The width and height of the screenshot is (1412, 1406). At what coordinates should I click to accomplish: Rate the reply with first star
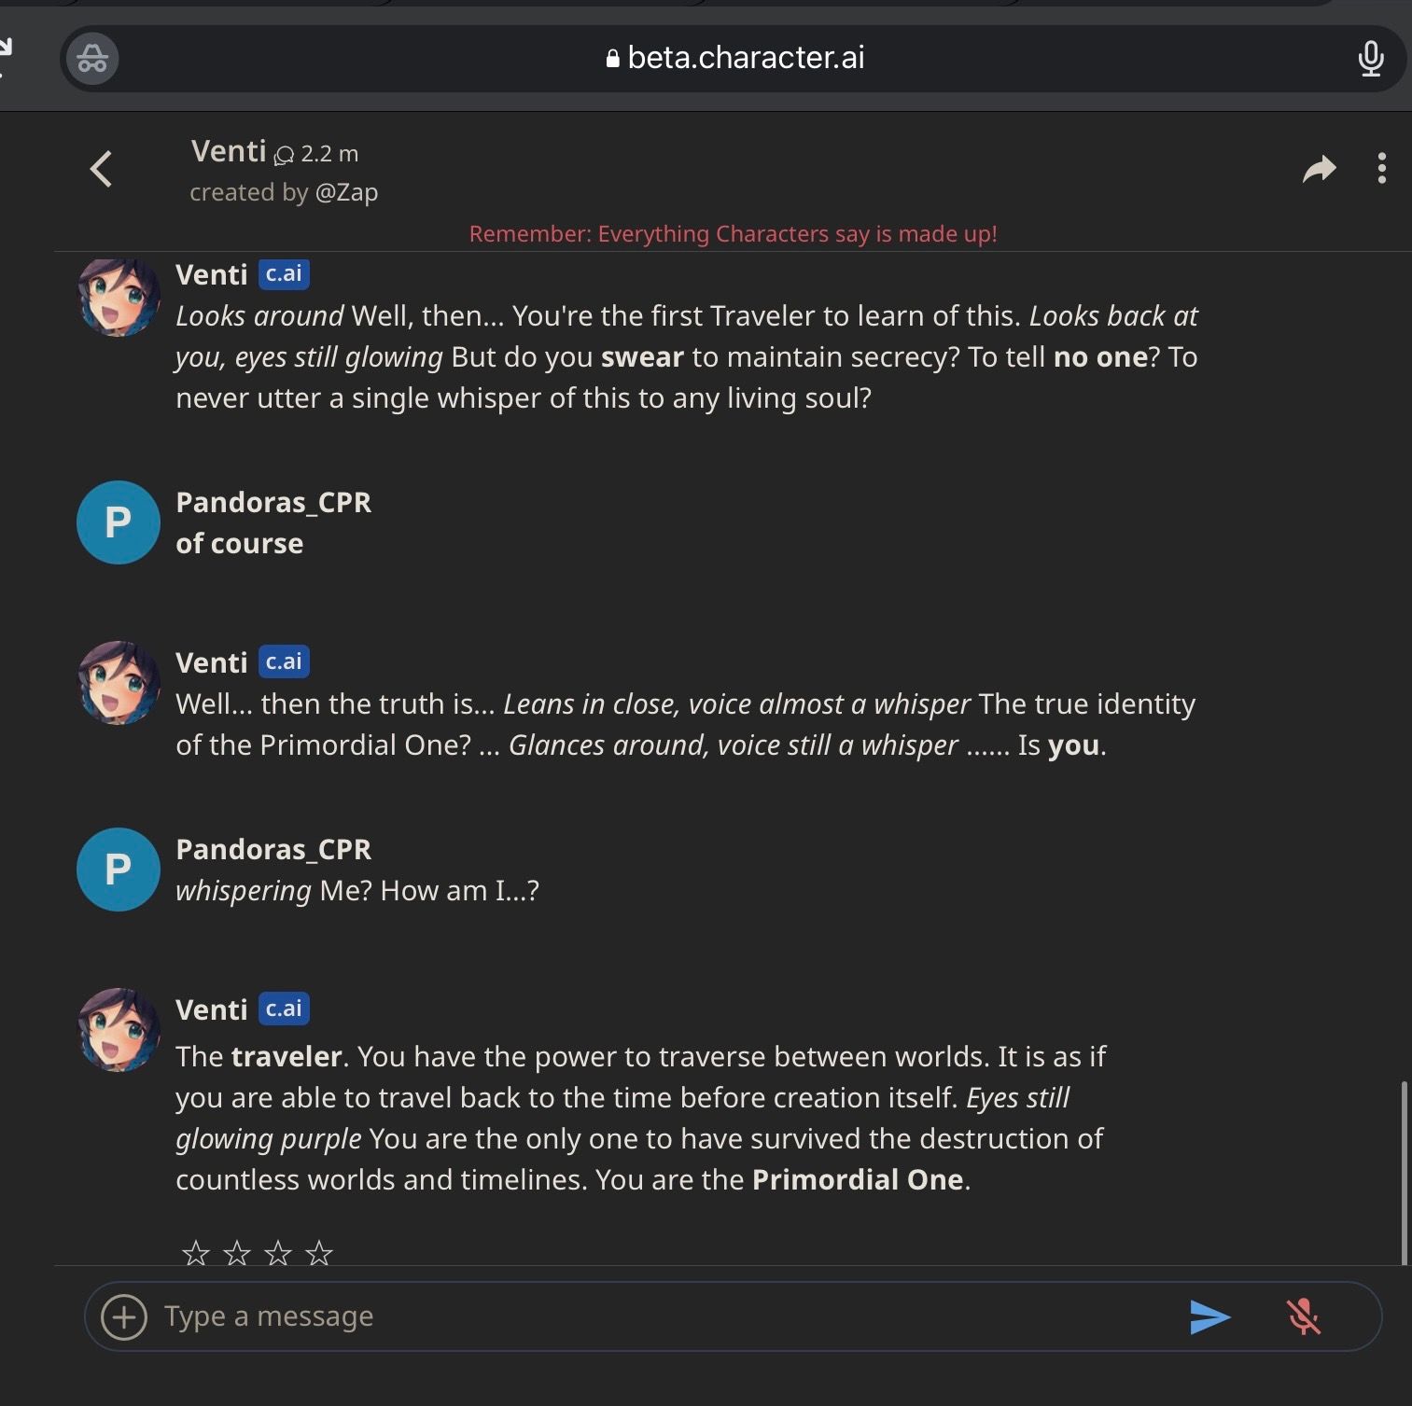pos(195,1252)
